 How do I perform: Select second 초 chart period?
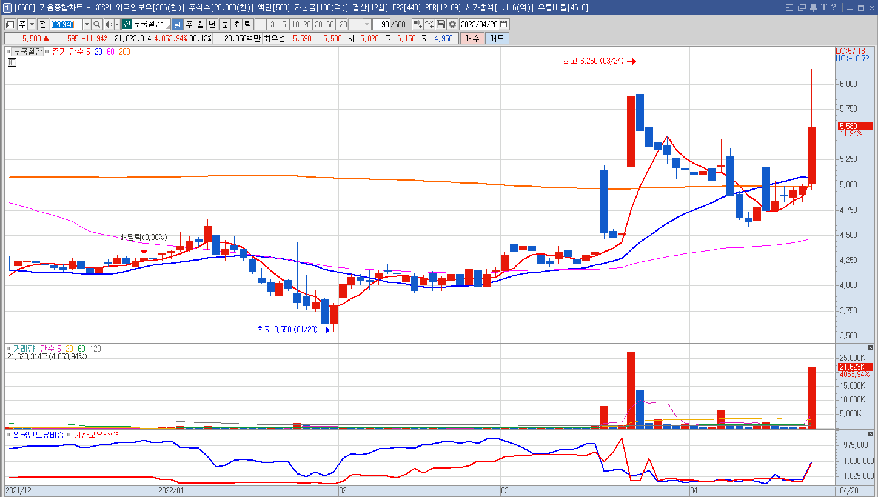(236, 24)
